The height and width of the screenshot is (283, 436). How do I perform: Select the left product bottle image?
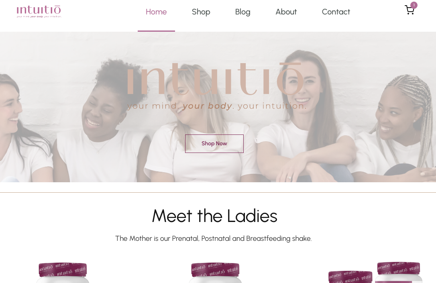[x=63, y=273]
